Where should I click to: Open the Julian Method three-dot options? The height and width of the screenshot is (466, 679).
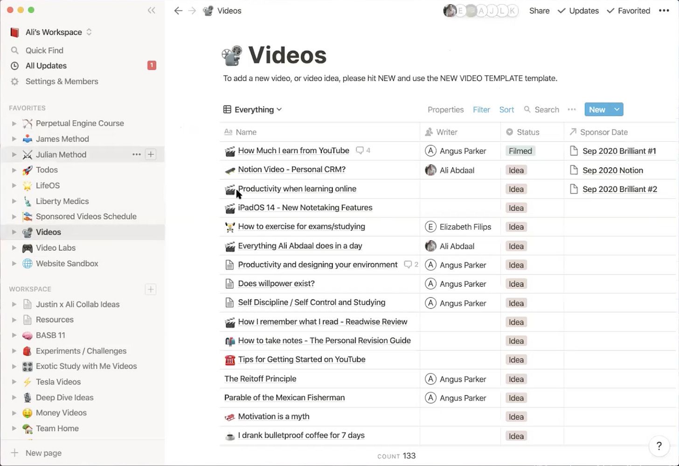(x=136, y=154)
